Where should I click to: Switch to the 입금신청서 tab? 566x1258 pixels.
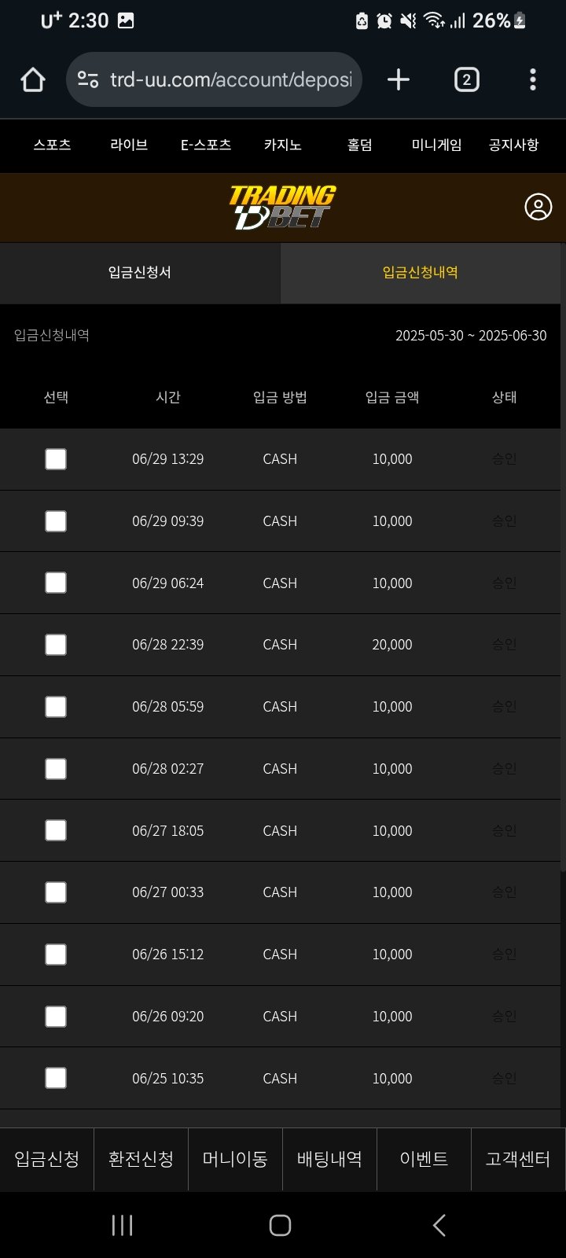pyautogui.click(x=140, y=273)
